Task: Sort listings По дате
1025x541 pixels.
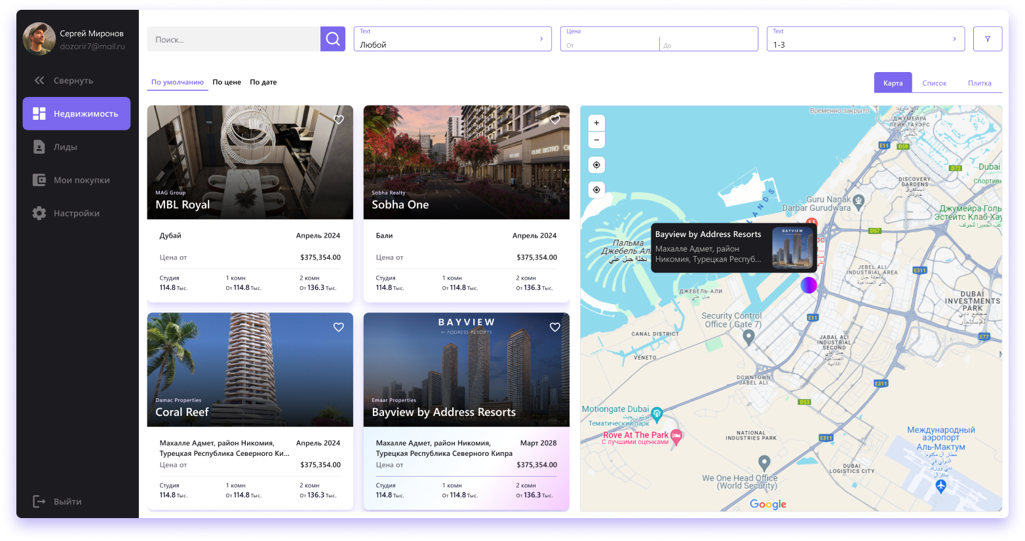Action: tap(263, 83)
